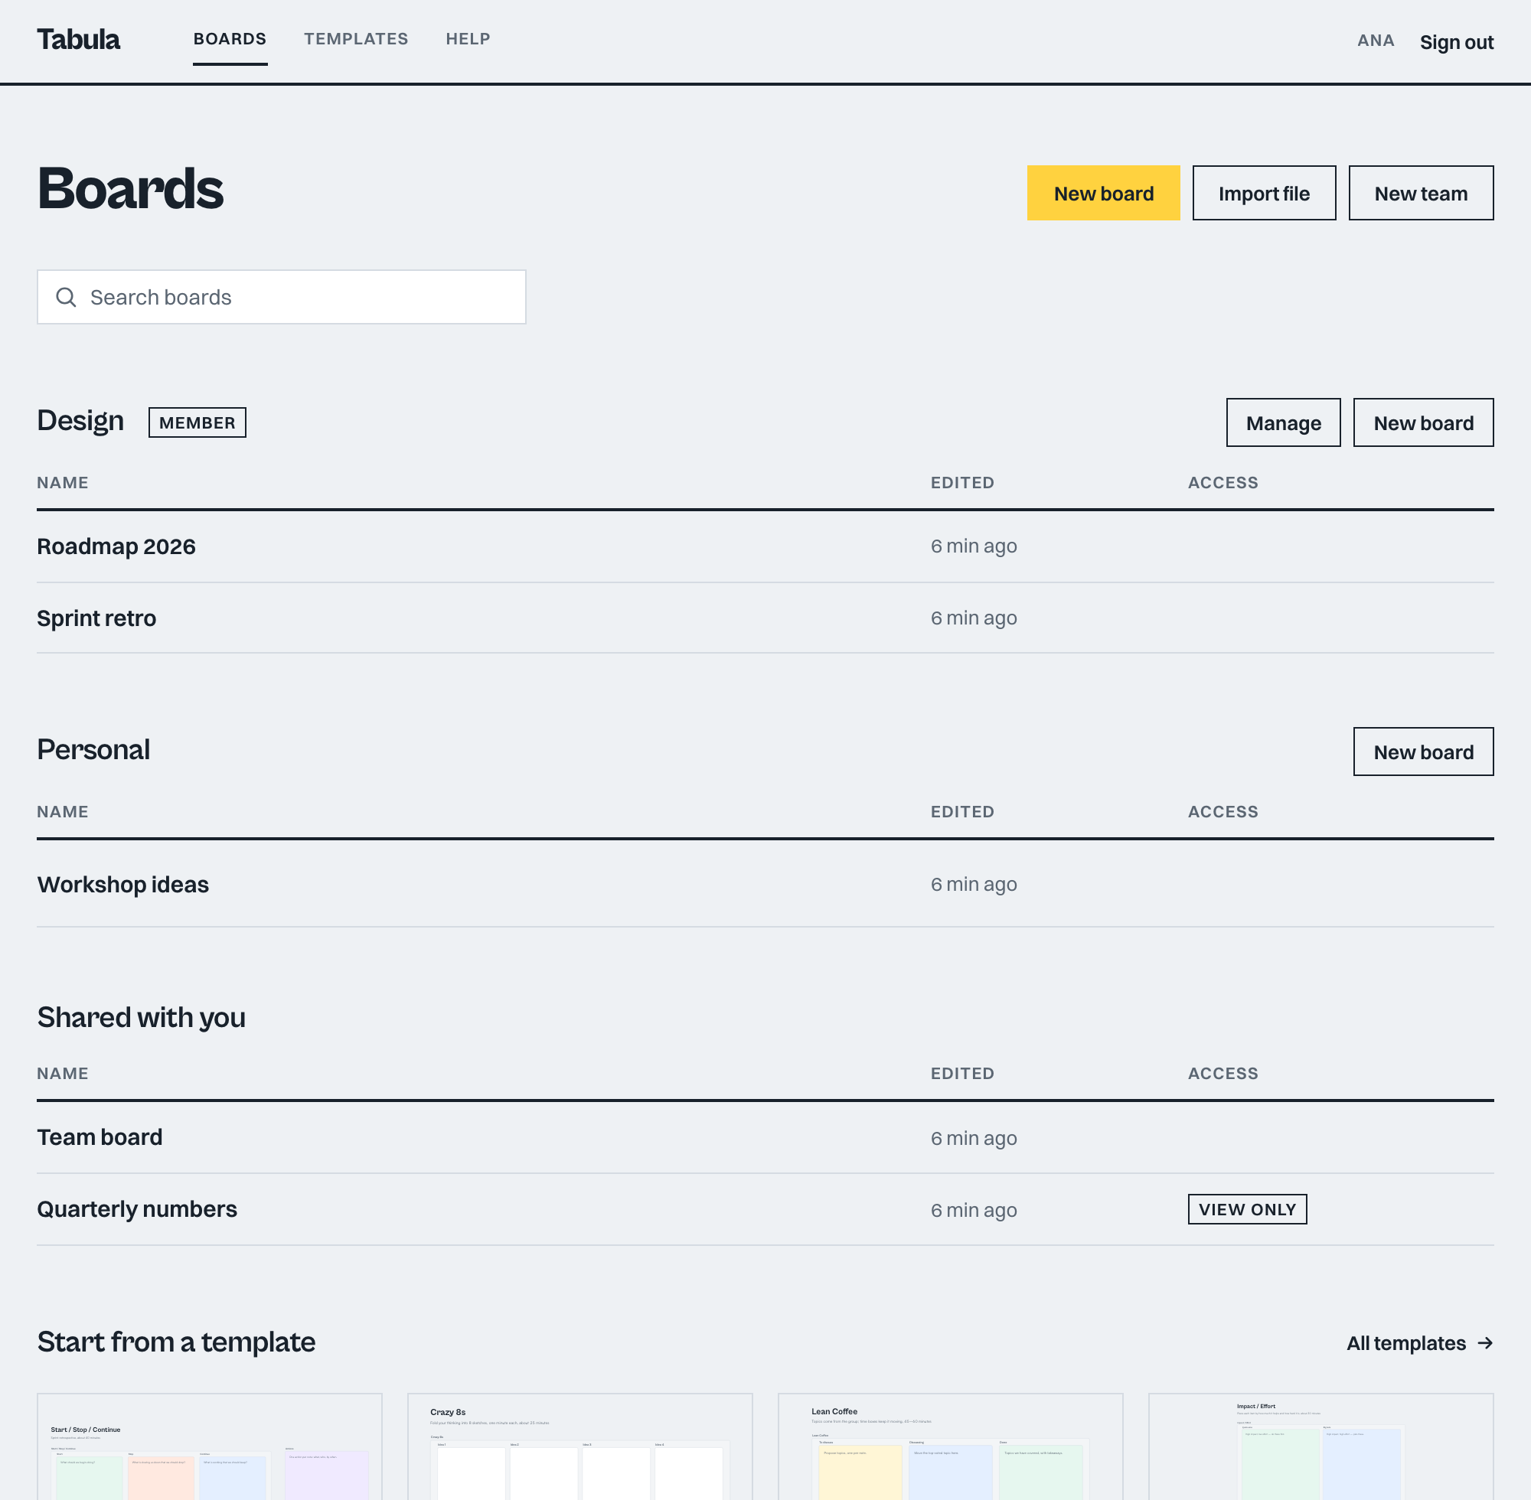
Task: Click the Tabula logo
Action: pyautogui.click(x=78, y=39)
